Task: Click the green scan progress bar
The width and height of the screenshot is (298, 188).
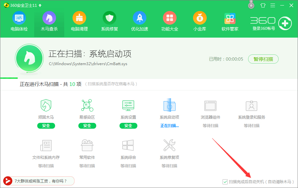Action: coord(8,78)
